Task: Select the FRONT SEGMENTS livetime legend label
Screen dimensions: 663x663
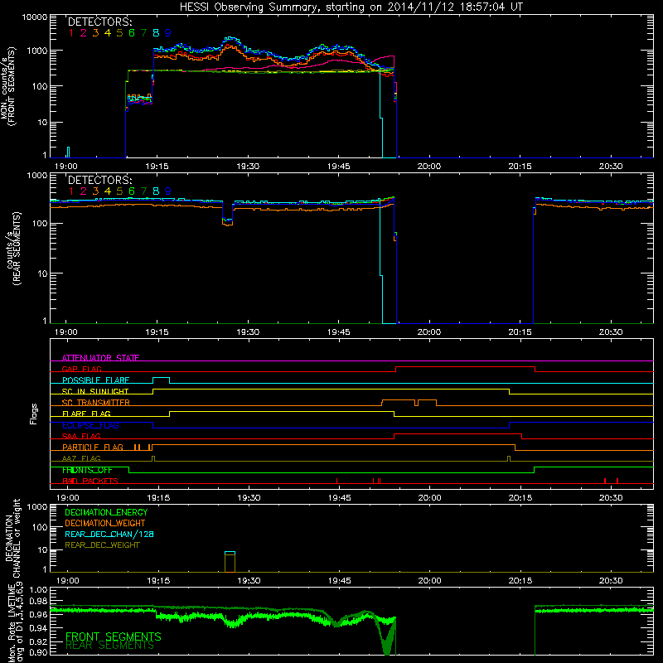Action: click(x=114, y=636)
